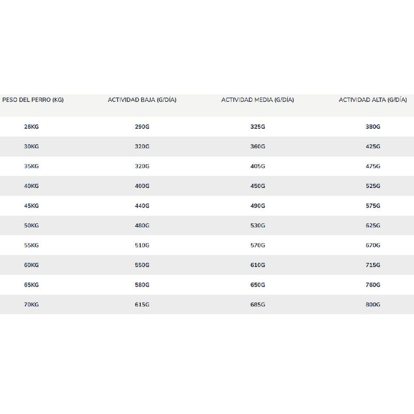Select the 325G medium activity value
This screenshot has height=414, width=414.
(x=257, y=127)
